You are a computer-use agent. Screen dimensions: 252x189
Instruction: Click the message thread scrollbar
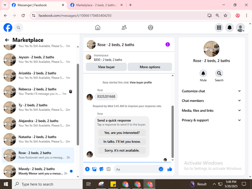(x=172, y=132)
